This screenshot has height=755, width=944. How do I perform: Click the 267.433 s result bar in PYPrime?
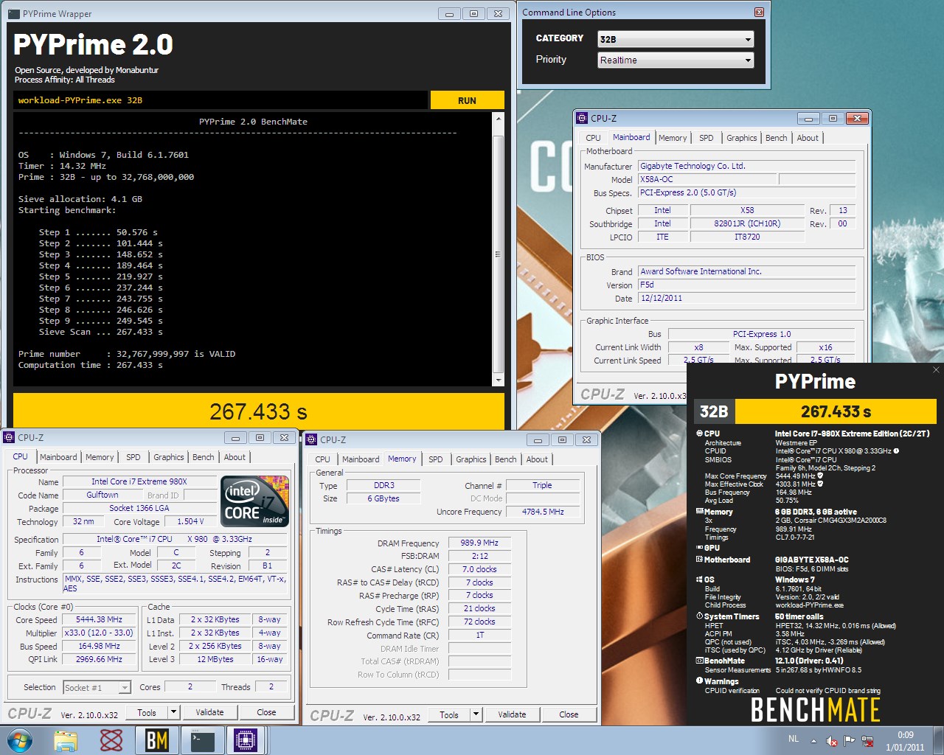pos(258,411)
